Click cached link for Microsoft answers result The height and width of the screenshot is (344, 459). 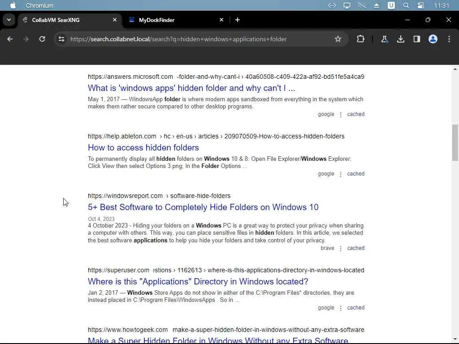[355, 114]
